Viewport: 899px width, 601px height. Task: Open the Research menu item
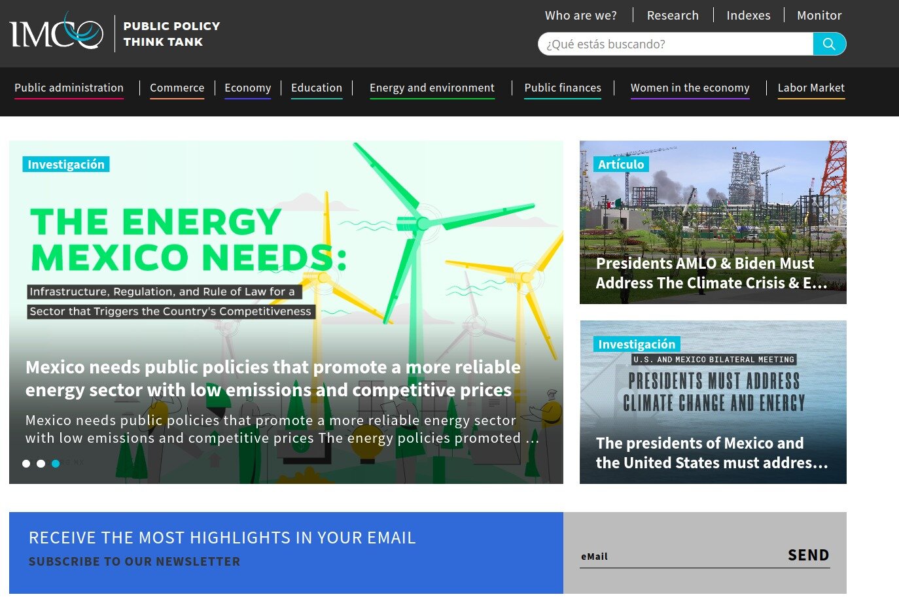point(672,15)
